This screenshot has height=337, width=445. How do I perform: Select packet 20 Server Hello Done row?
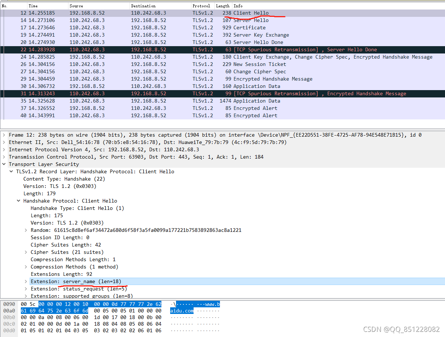(x=222, y=42)
